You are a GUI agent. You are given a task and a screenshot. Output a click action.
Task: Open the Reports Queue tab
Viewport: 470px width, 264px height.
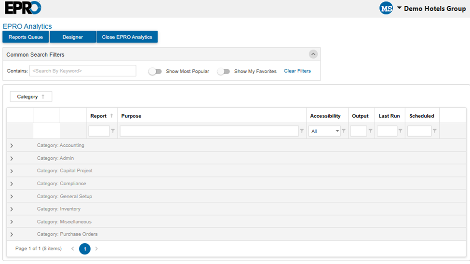26,37
